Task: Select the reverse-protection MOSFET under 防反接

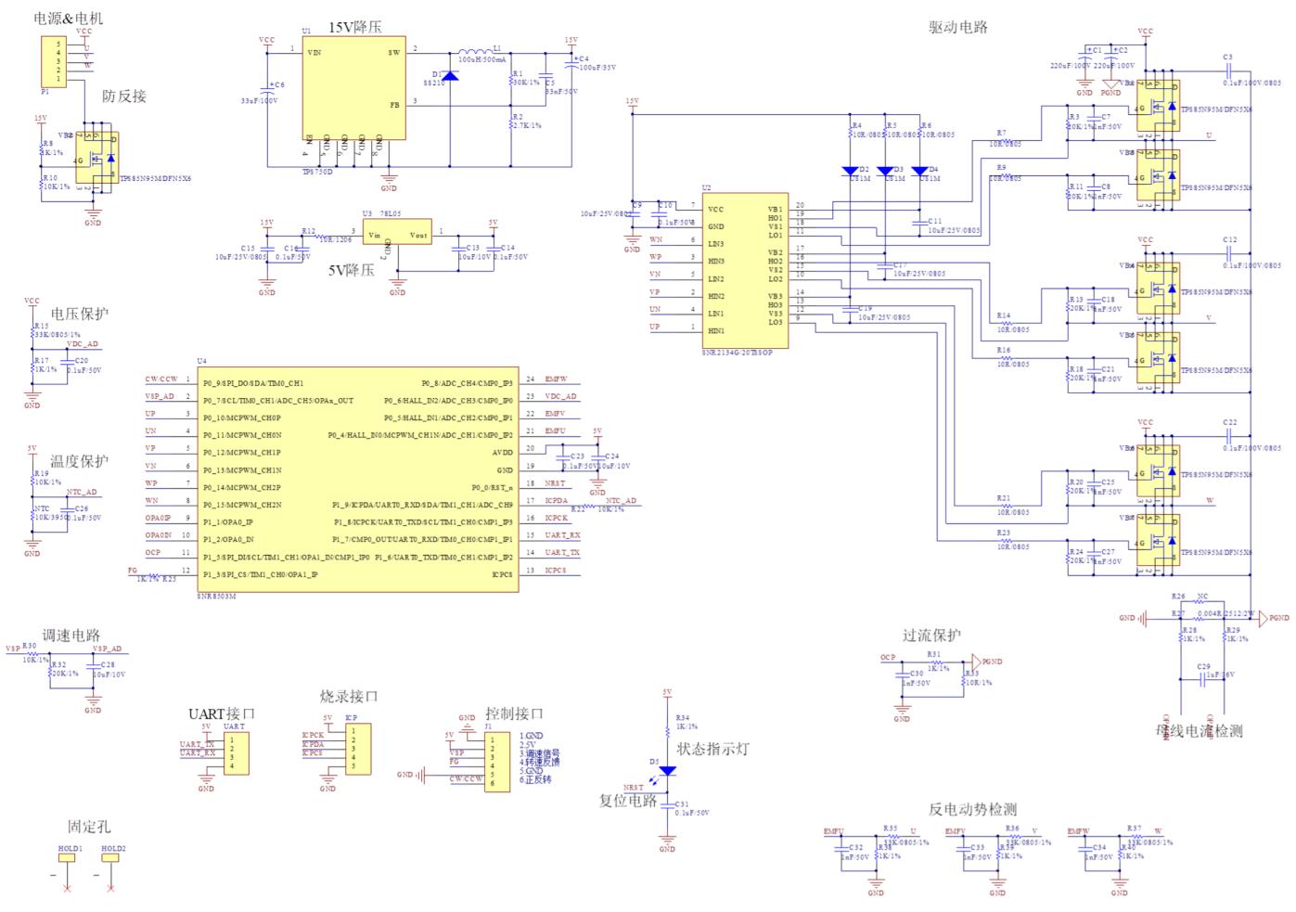Action: click(x=97, y=160)
